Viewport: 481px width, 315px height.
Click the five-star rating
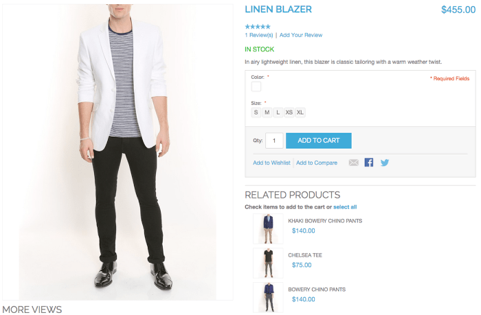(258, 27)
